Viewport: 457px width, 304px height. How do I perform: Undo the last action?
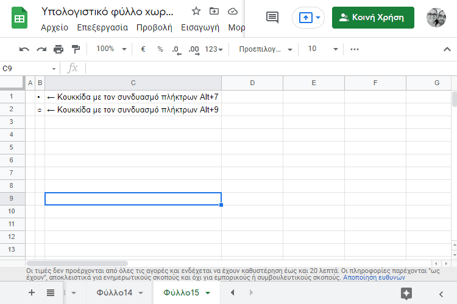tap(24, 49)
